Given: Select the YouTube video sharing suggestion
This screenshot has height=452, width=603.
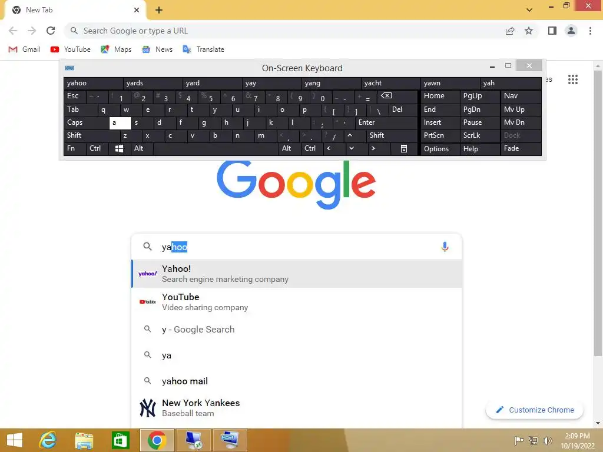Looking at the screenshot, I should 296,302.
